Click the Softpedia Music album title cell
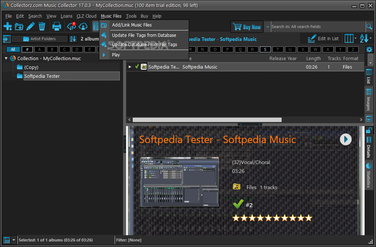Viewport: 376px width, 247px height. 200,67
